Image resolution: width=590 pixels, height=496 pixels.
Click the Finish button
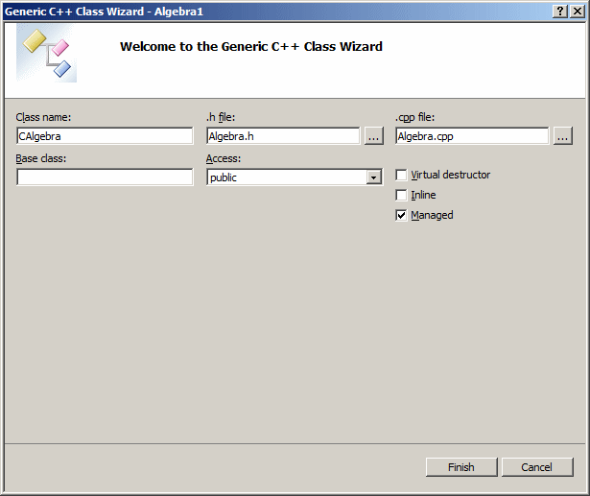(x=461, y=467)
